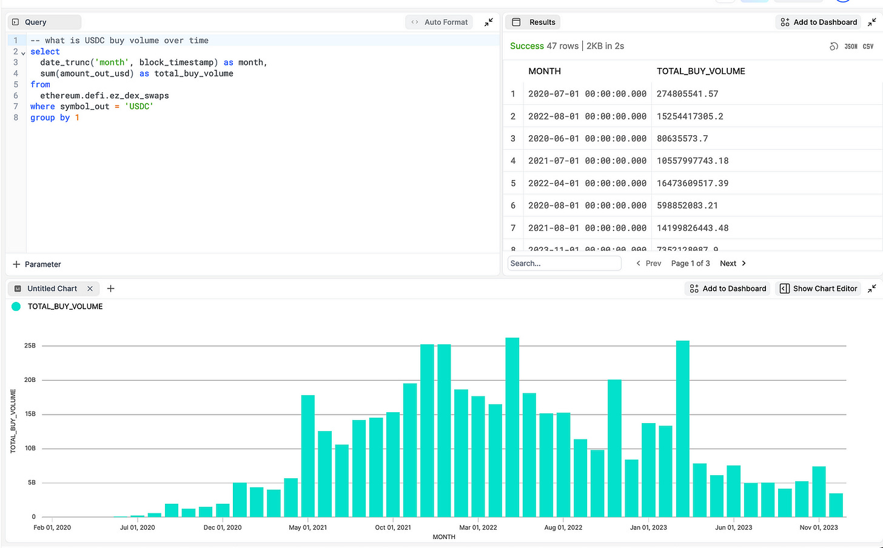The height and width of the screenshot is (548, 883).
Task: Click the Query panel terminal icon
Action: point(16,22)
